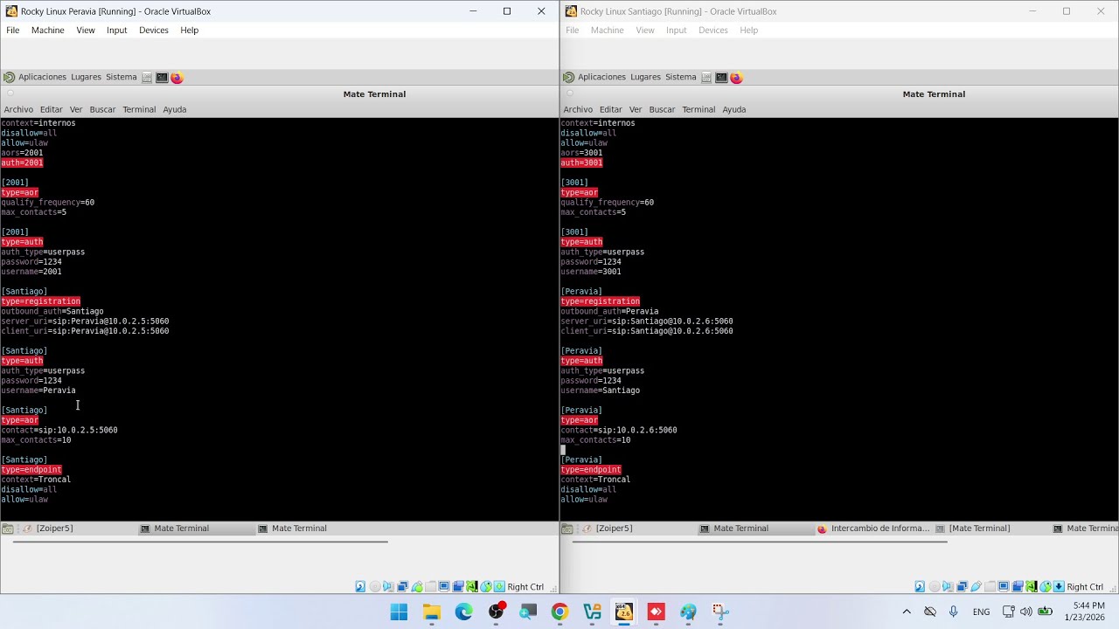Launch Microsoft Edge from taskbar

[463, 612]
